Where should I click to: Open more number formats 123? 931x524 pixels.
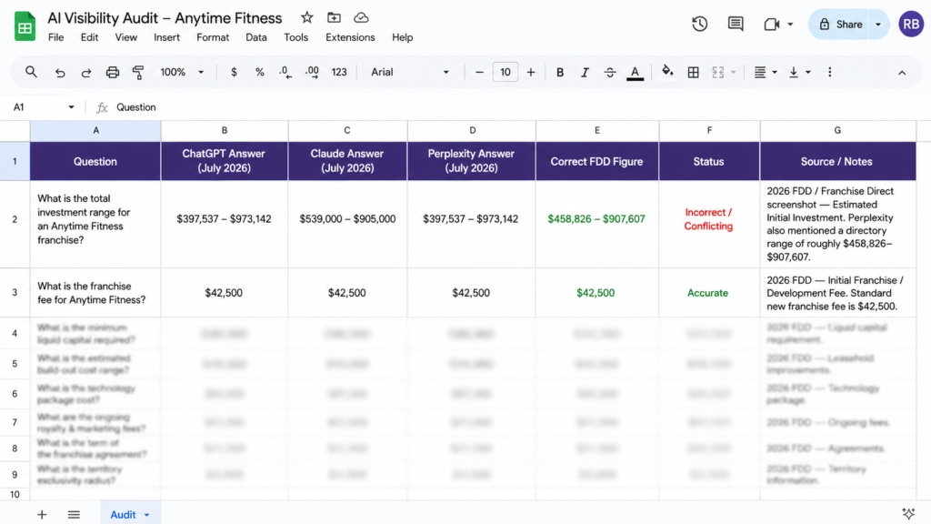pyautogui.click(x=339, y=72)
